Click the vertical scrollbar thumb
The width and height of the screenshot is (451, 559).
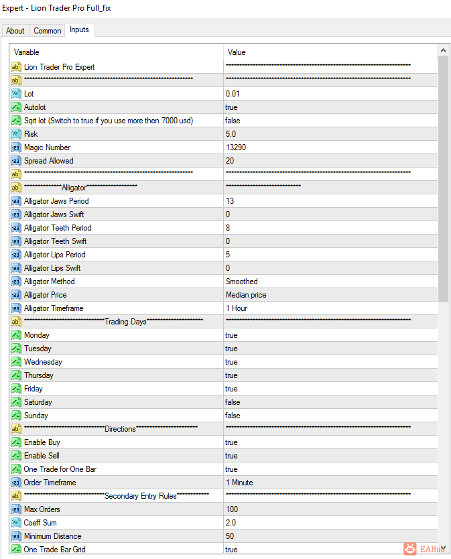[x=443, y=179]
